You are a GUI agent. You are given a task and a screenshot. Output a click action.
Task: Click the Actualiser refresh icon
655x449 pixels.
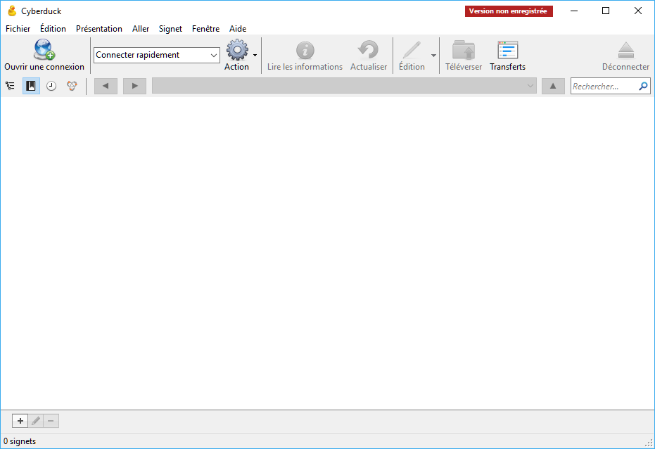369,50
